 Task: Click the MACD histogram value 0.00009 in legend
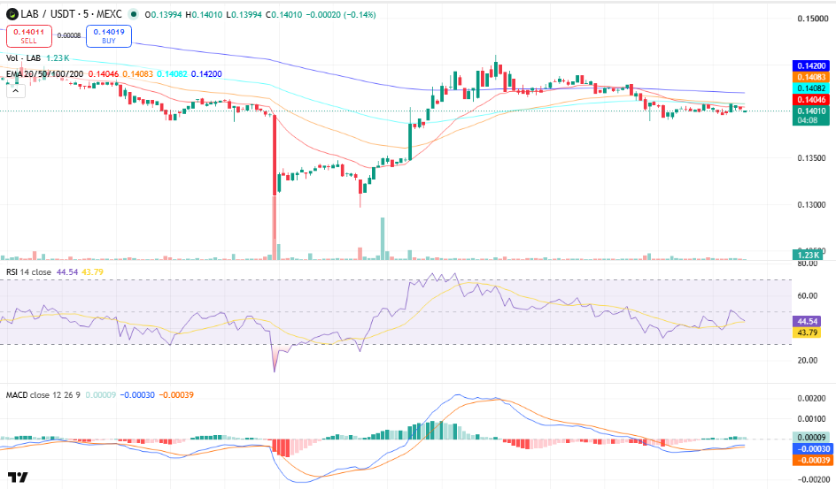101,394
